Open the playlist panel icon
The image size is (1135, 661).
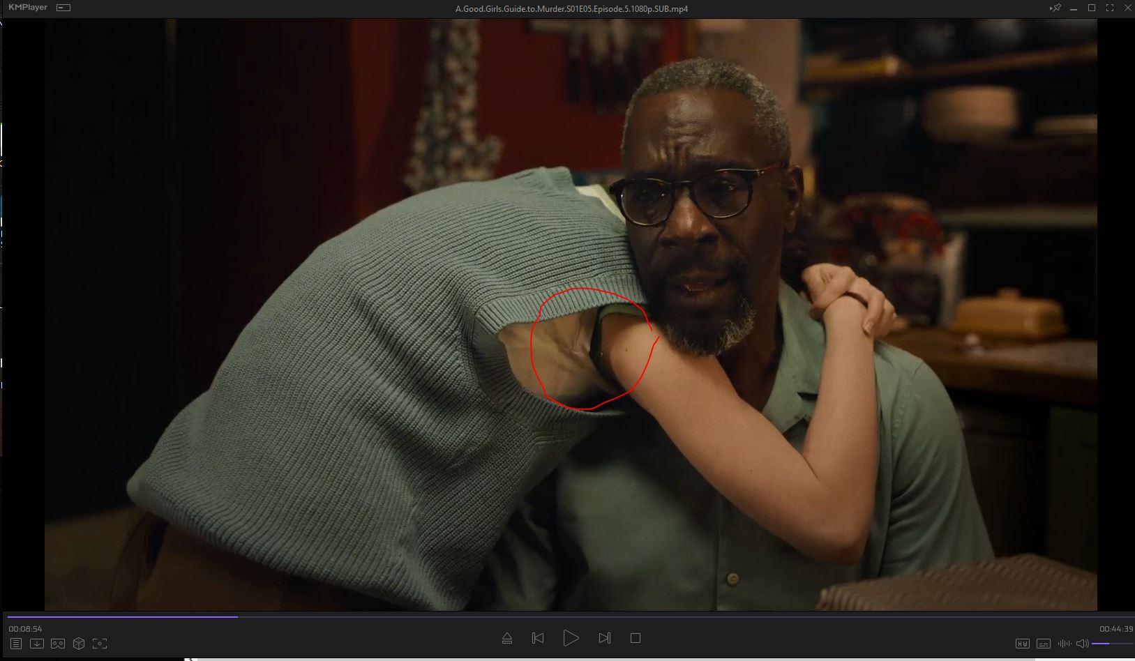coord(16,644)
